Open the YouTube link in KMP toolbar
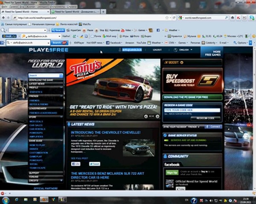This screenshot has width=256, height=204. click(141, 42)
